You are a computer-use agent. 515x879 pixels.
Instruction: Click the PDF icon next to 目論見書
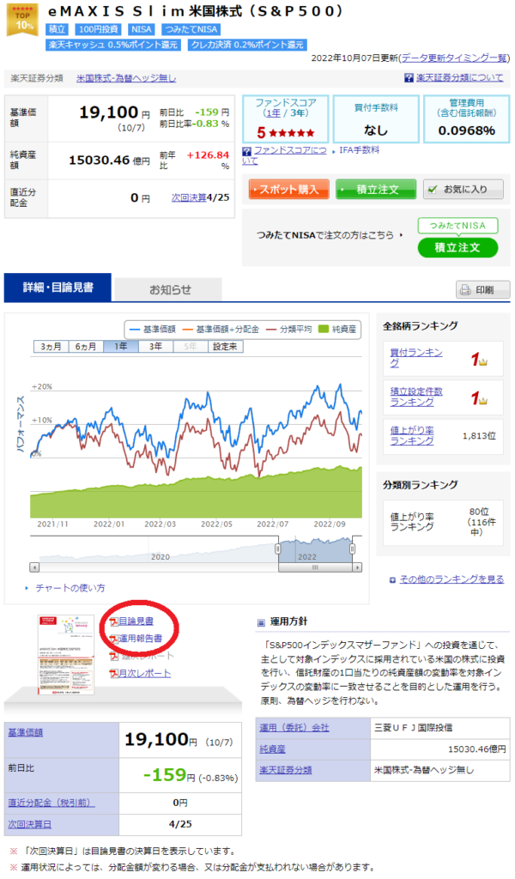pyautogui.click(x=114, y=621)
